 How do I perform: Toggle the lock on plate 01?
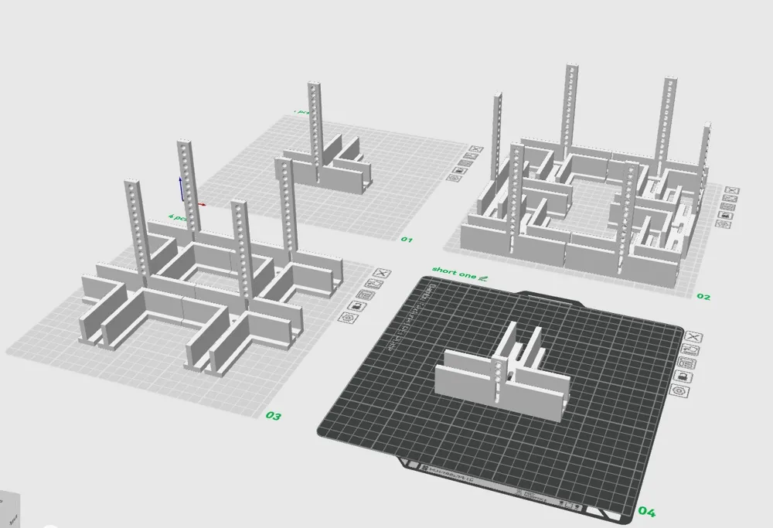pos(459,169)
